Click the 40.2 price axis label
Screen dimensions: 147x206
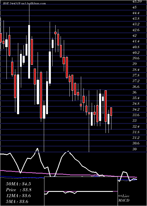pyautogui.click(x=136, y=53)
